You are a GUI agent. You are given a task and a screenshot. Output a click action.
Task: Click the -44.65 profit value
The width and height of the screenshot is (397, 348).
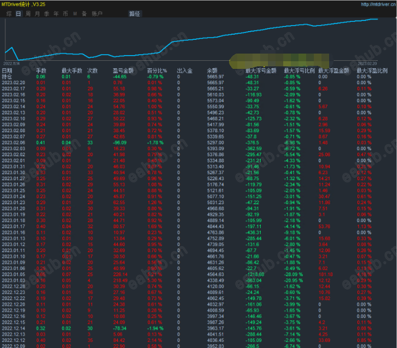click(119, 77)
